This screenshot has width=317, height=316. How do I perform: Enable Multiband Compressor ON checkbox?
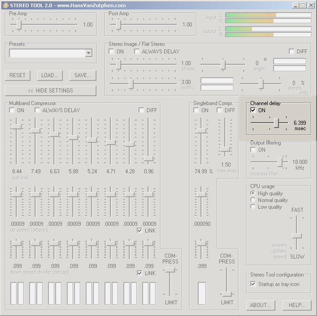(x=12, y=110)
